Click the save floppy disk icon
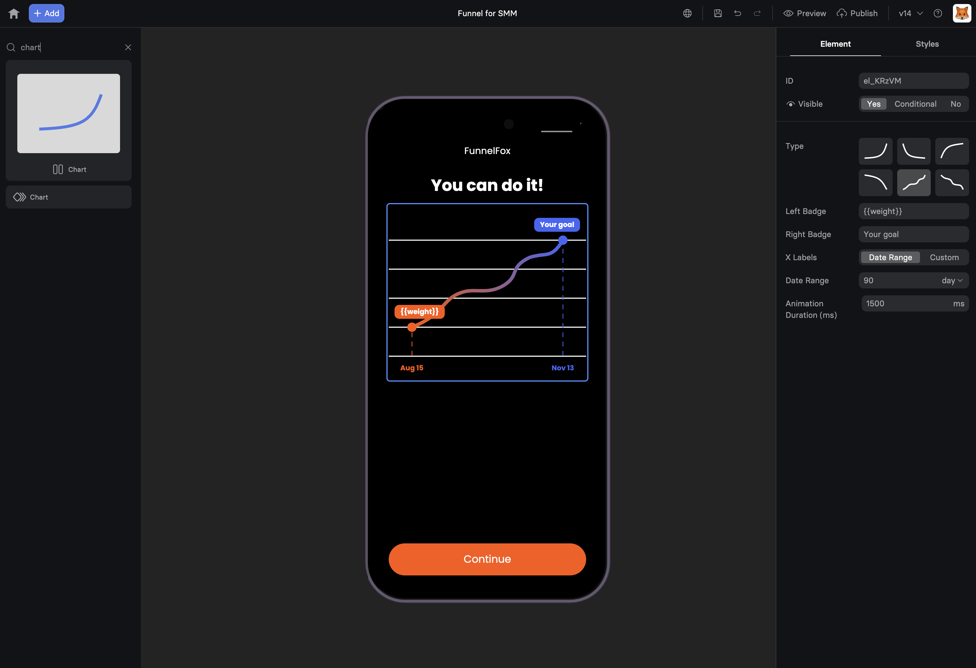 point(718,14)
